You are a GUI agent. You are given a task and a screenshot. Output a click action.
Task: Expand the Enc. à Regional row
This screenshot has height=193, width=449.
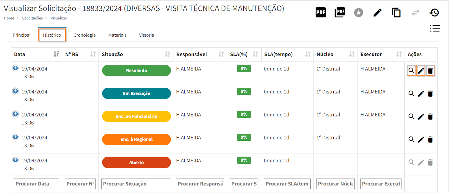[x=15, y=137]
